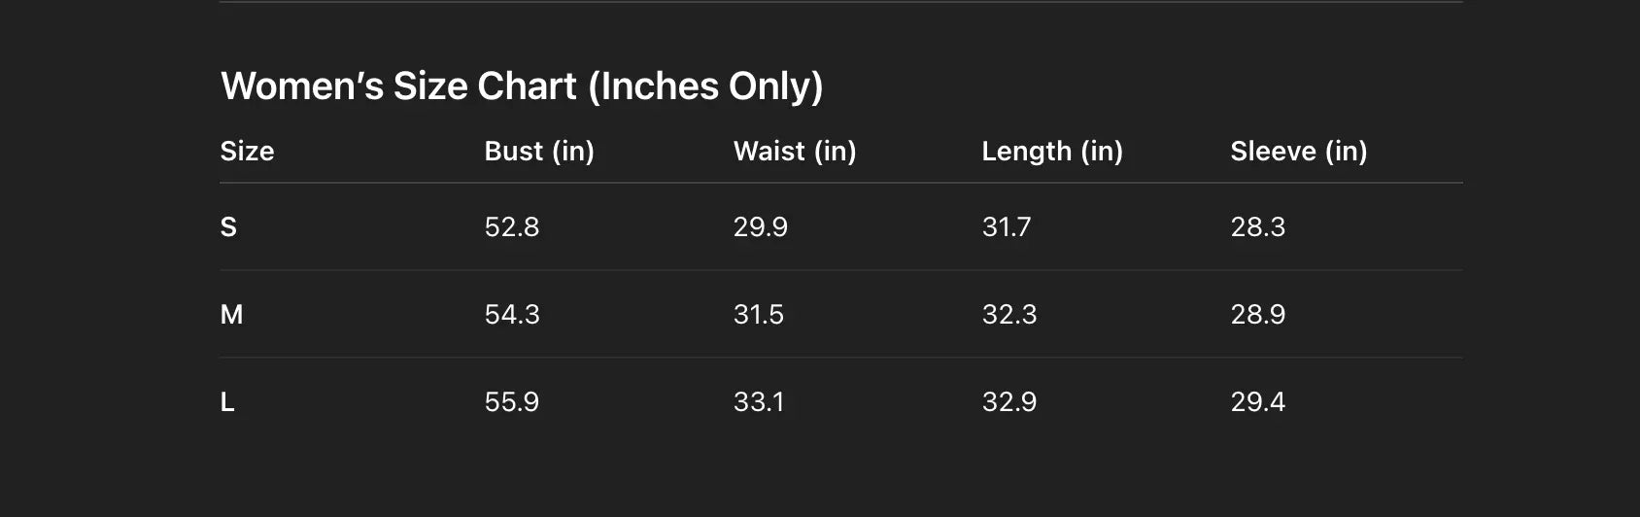The image size is (1640, 517).
Task: Select the 29.9 waist value for S
Action: tap(761, 227)
